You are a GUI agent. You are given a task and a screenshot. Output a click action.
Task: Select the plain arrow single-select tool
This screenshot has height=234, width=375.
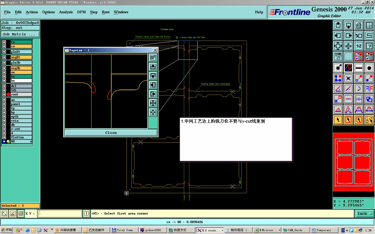(x=338, y=120)
